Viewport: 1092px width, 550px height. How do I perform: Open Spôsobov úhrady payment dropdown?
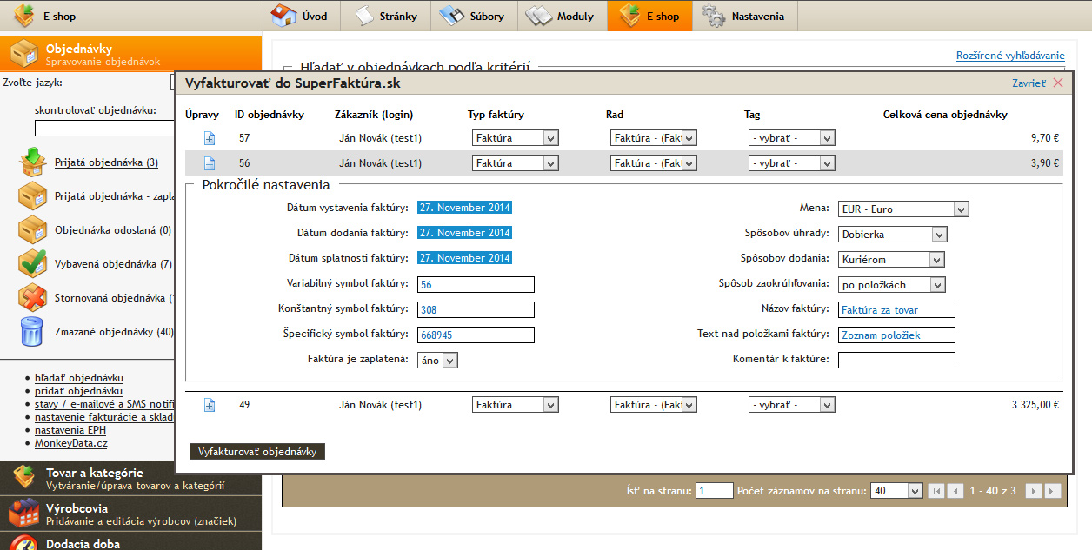point(892,235)
